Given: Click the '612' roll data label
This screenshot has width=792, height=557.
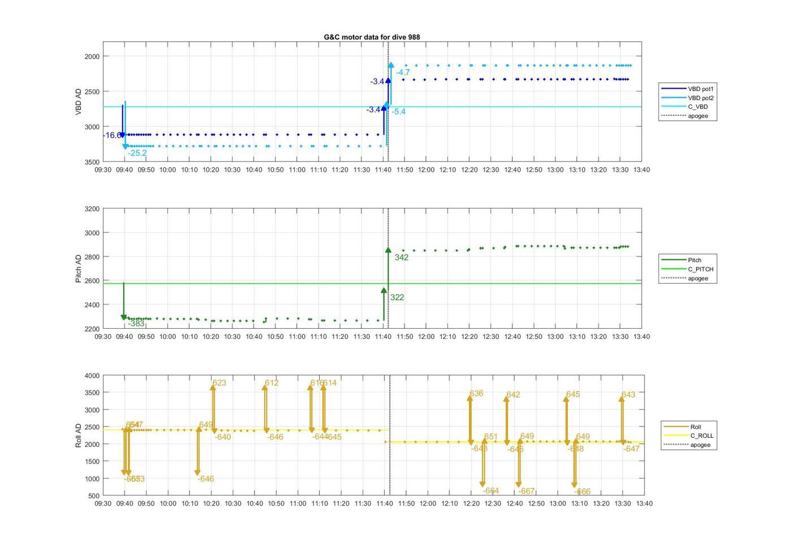Looking at the screenshot, I should coord(272,383).
